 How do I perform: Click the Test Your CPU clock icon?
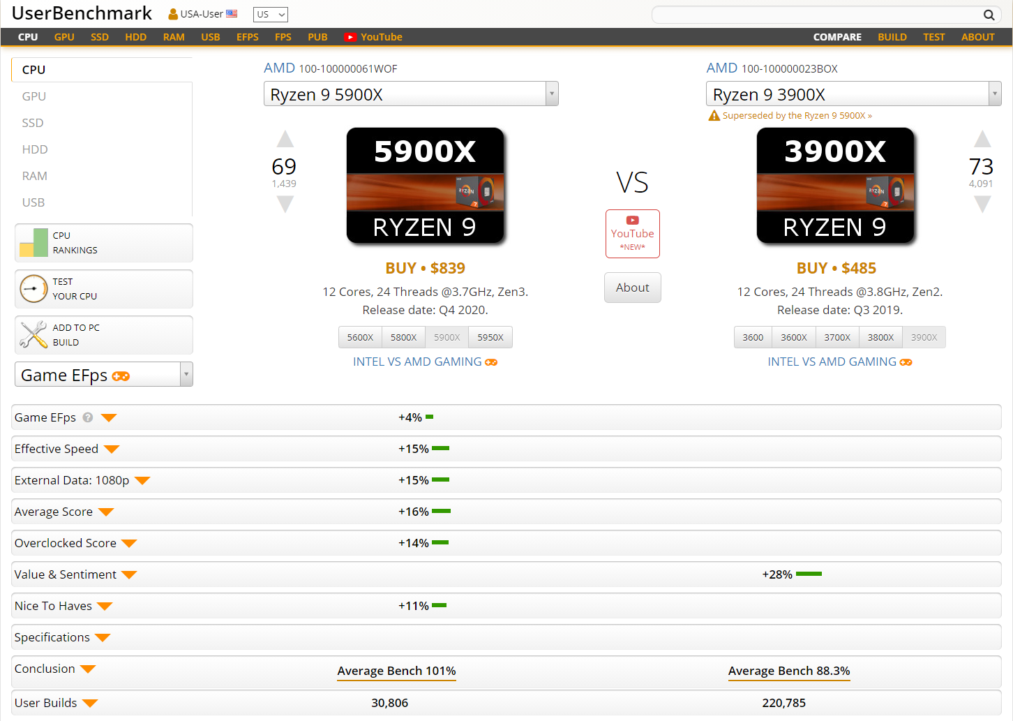(x=33, y=289)
